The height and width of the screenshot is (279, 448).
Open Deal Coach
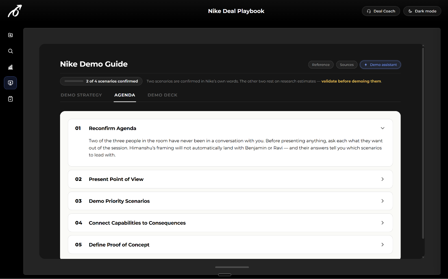pyautogui.click(x=381, y=11)
